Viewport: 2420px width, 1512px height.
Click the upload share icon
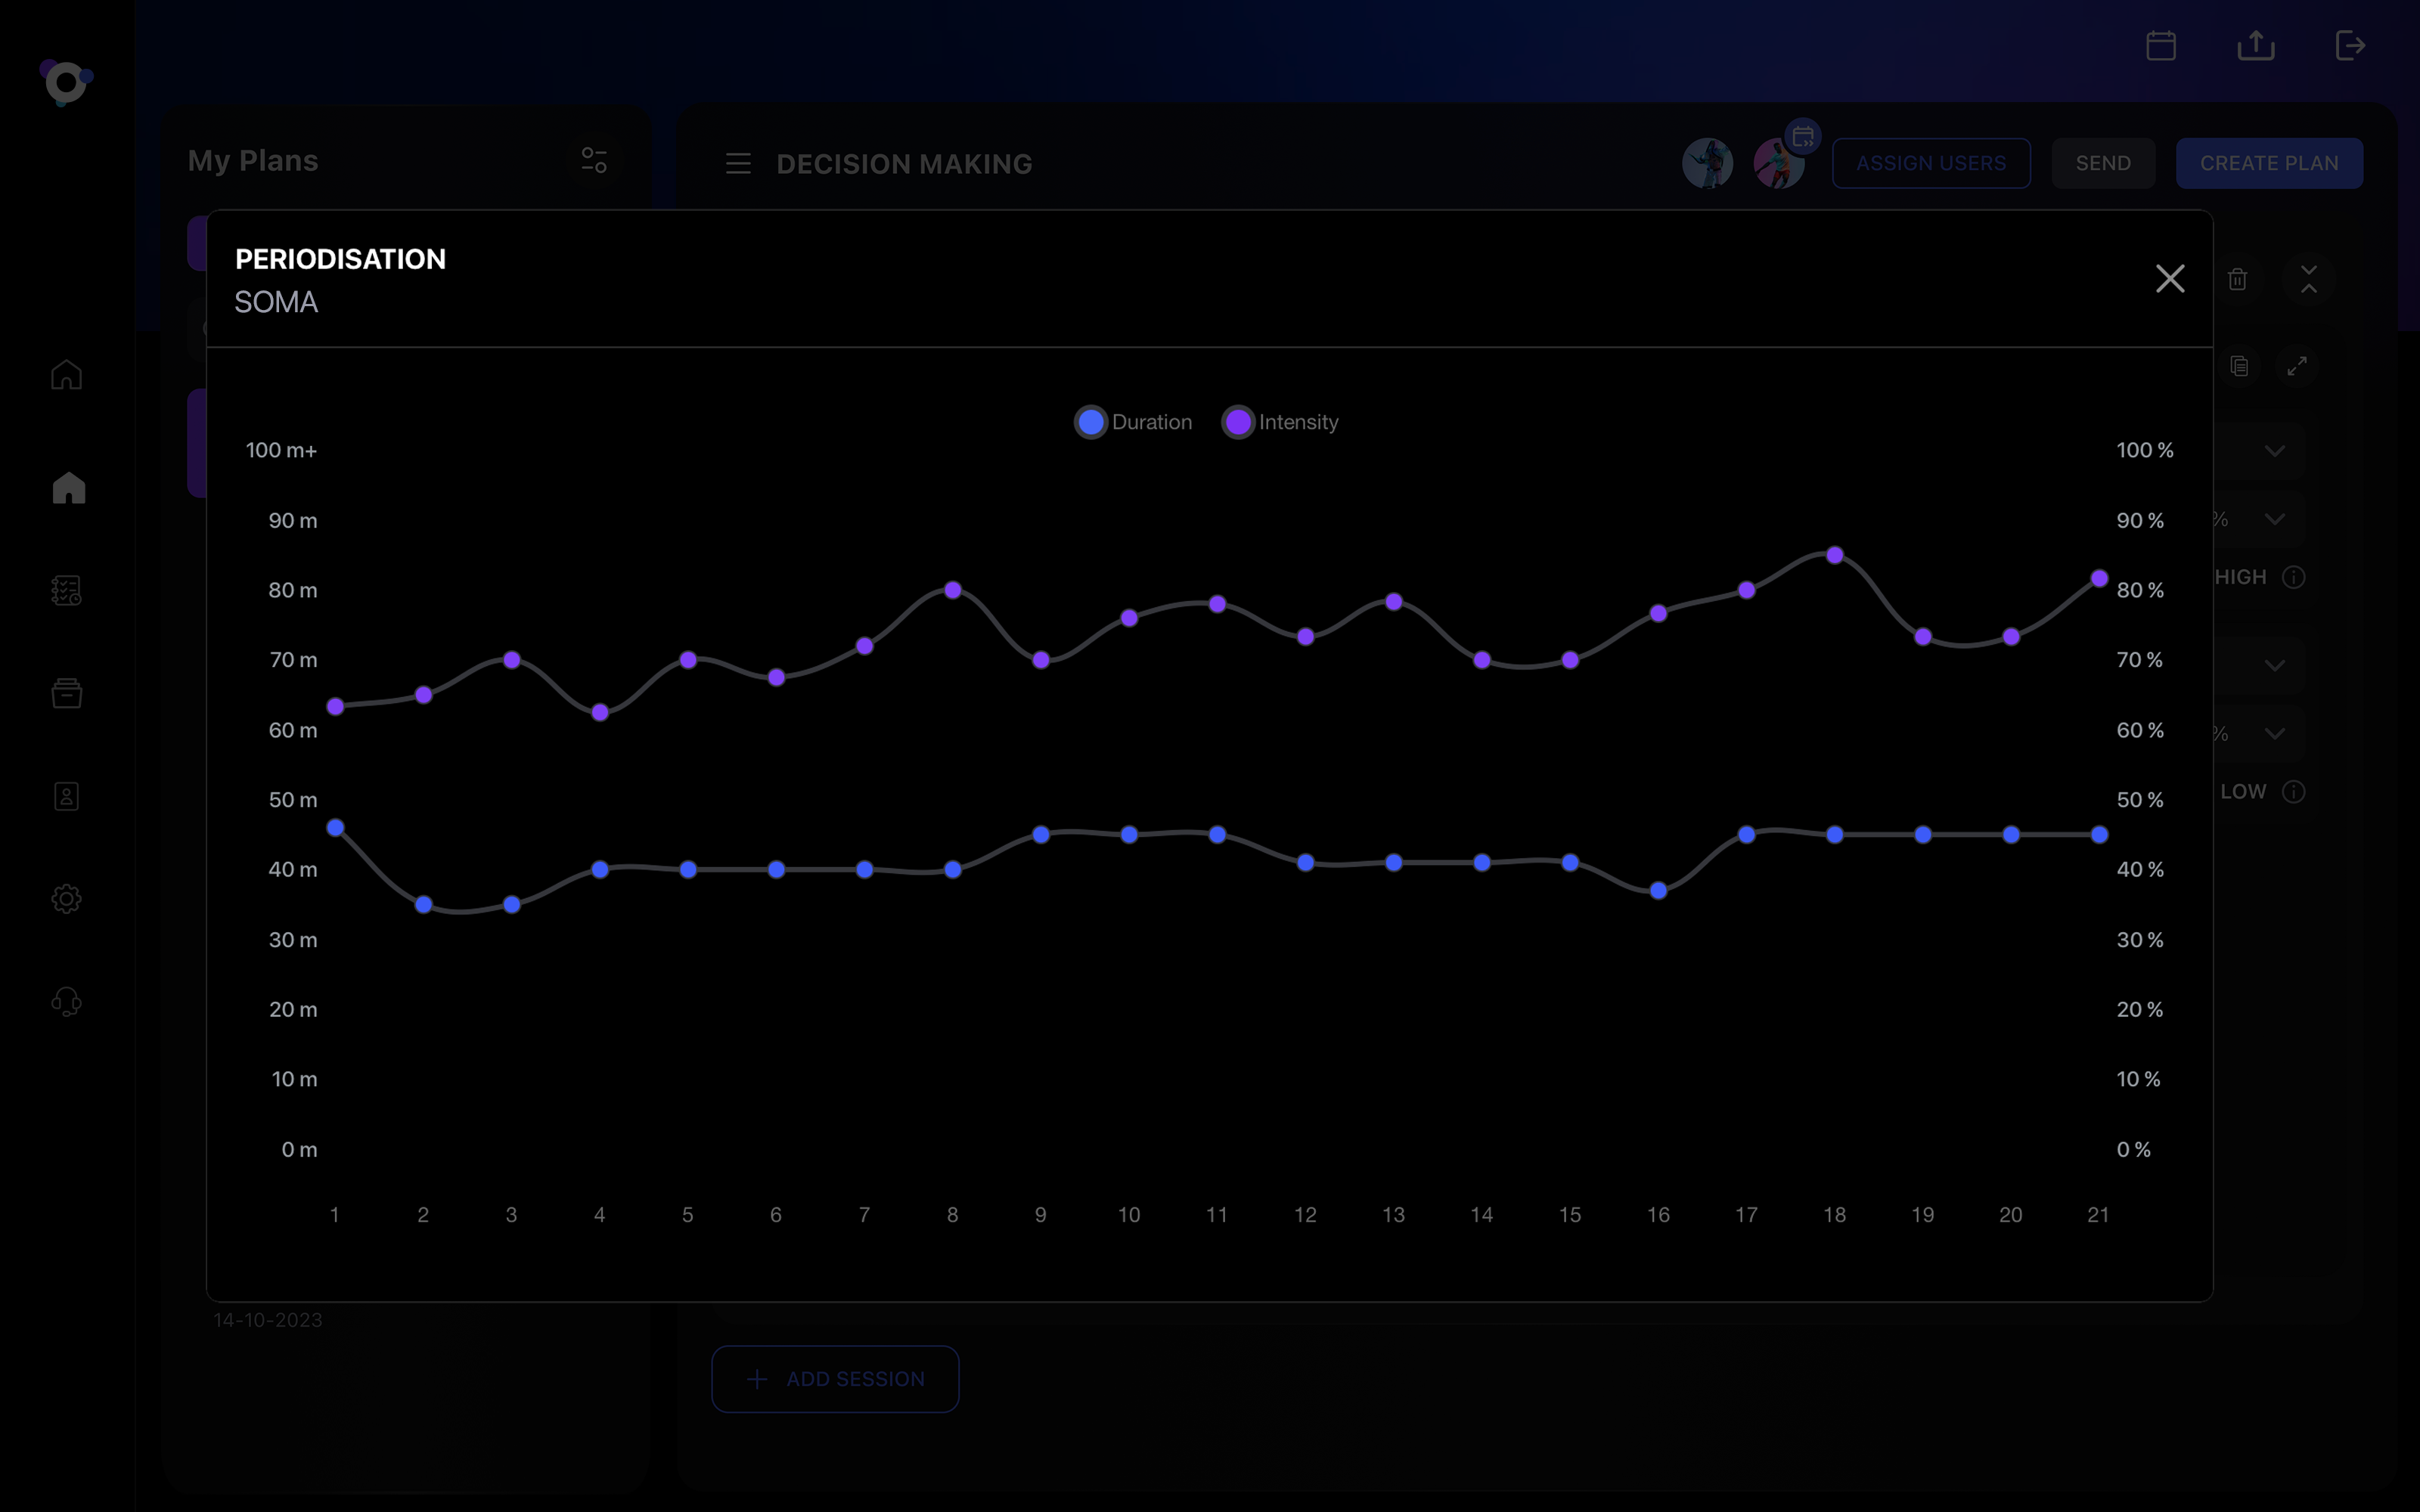tap(2256, 46)
